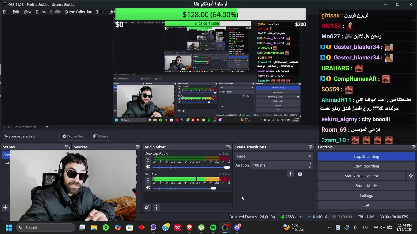
Task: Click the taskbar Search box
Action: pos(45,227)
